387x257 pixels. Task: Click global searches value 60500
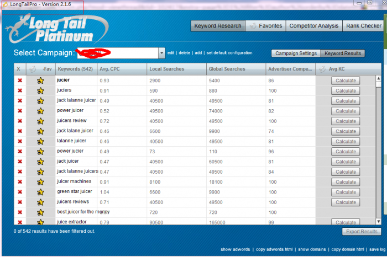pyautogui.click(x=216, y=162)
